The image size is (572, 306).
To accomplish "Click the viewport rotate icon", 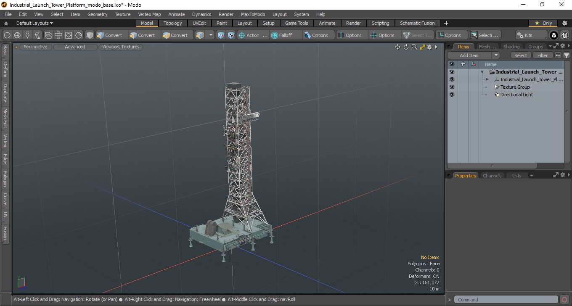I will [x=406, y=47].
